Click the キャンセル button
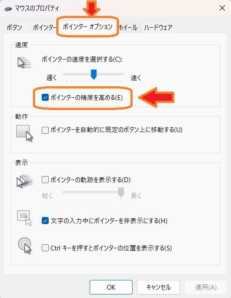The image size is (231, 298). click(x=159, y=287)
